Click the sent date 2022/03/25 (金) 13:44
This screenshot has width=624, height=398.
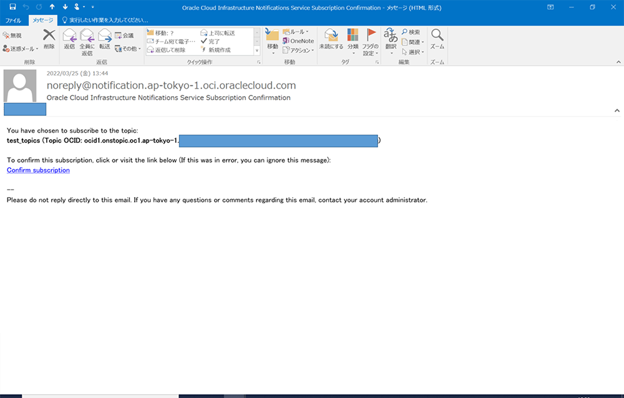click(77, 73)
